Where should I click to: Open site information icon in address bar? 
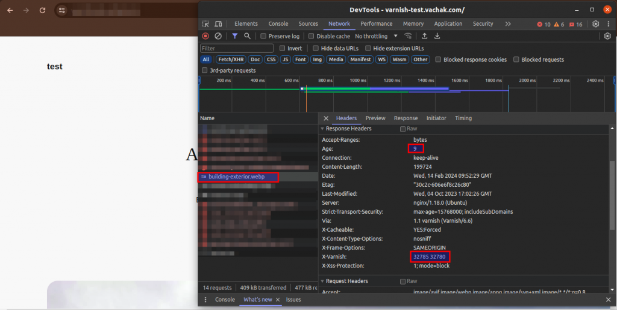click(62, 10)
